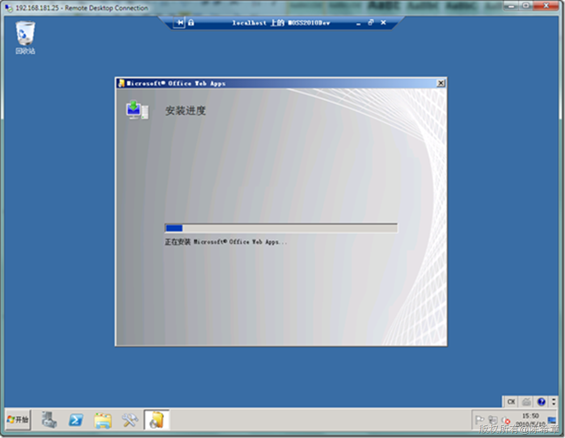Activate the Office installer taskbar button
The height and width of the screenshot is (438, 565).
click(157, 420)
